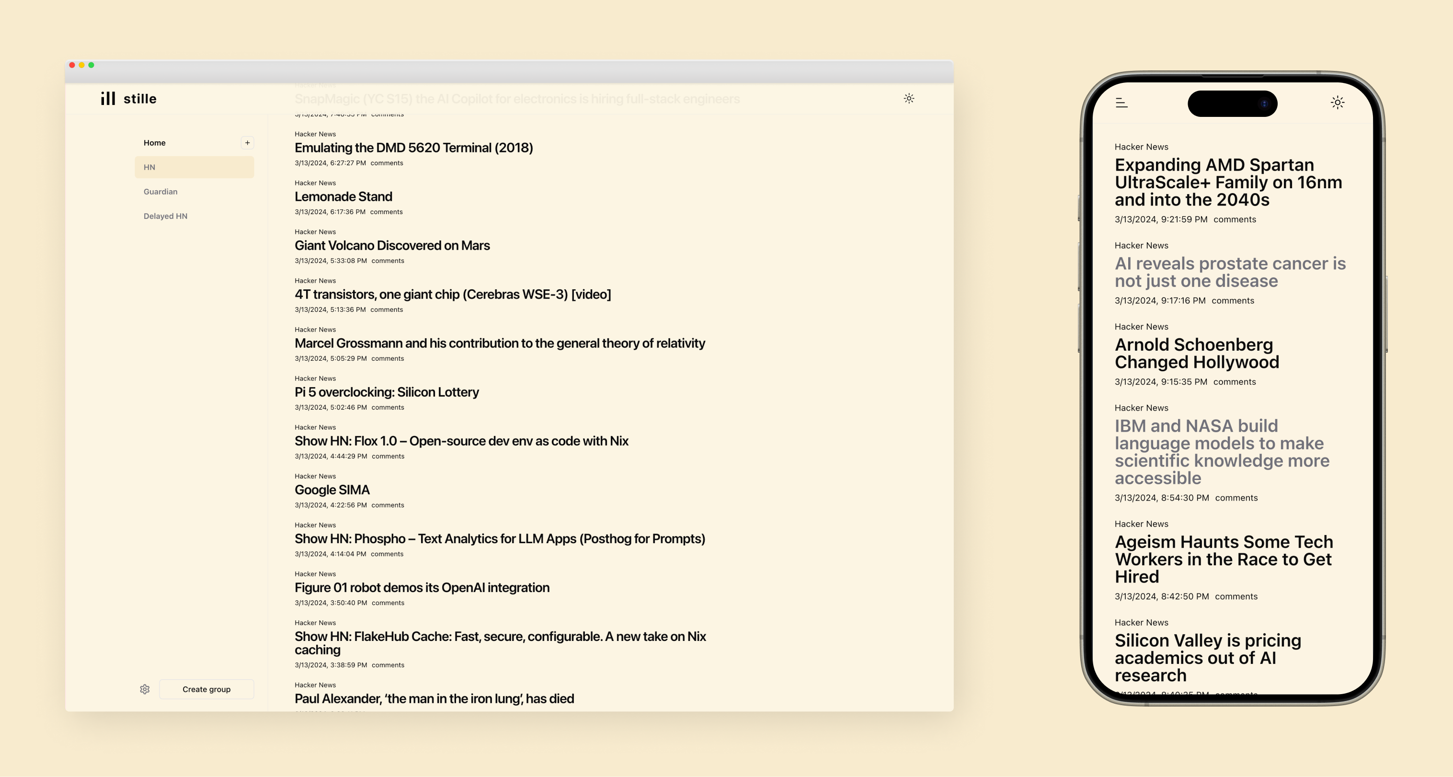Open the phone hamburger menu icon
Image resolution: width=1453 pixels, height=777 pixels.
pyautogui.click(x=1121, y=103)
